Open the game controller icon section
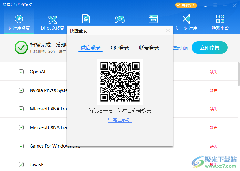 pos(120,19)
